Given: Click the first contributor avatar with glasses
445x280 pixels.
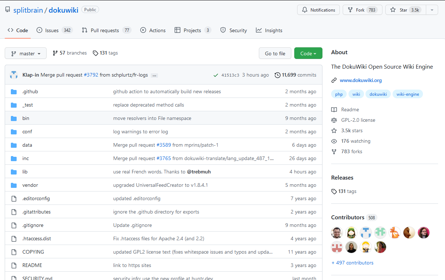Looking at the screenshot, I should coord(337,233).
